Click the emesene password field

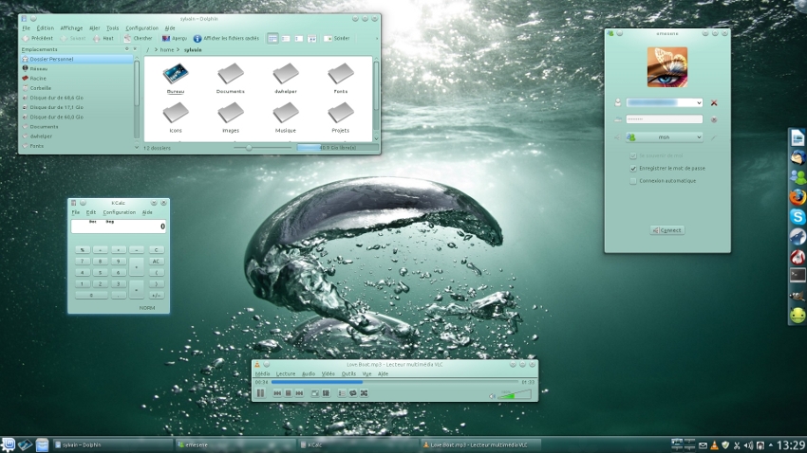[665, 119]
